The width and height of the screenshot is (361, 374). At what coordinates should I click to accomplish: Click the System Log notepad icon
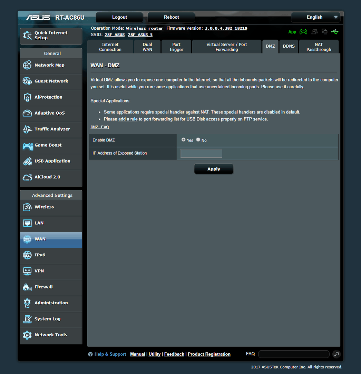27,319
